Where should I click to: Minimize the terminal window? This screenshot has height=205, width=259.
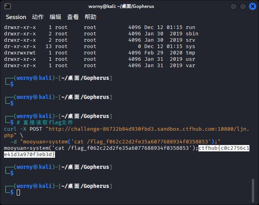(x=233, y=6)
